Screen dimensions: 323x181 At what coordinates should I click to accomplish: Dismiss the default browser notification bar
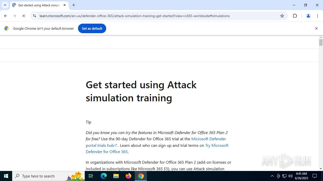click(316, 28)
